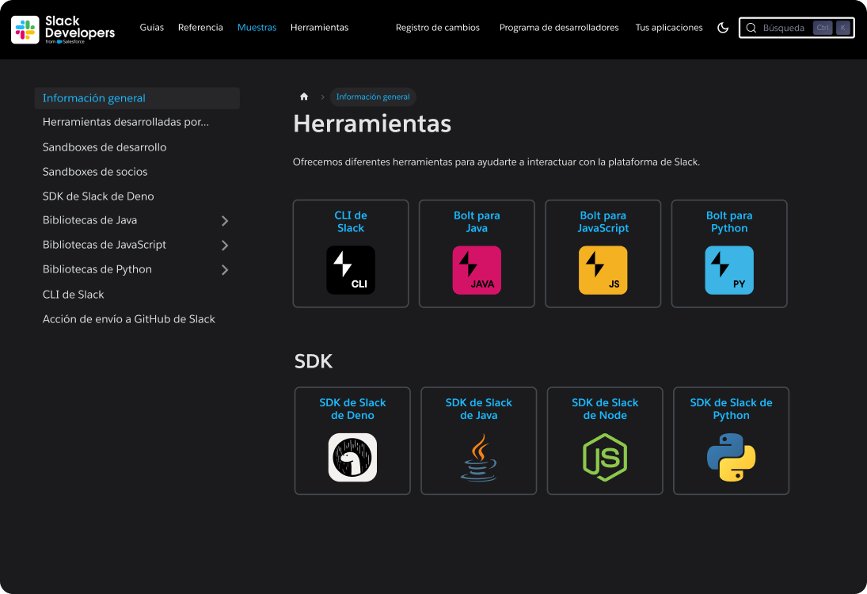Toggle dark mode with moon icon
Screen dimensions: 867x594
pyautogui.click(x=722, y=28)
